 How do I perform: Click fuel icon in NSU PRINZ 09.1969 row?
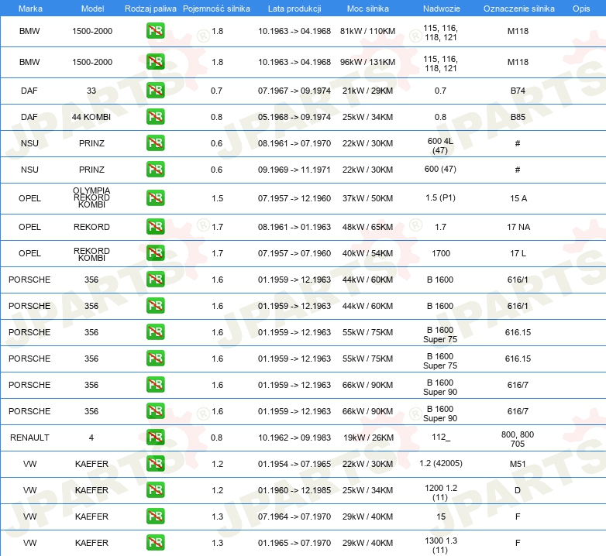point(155,169)
